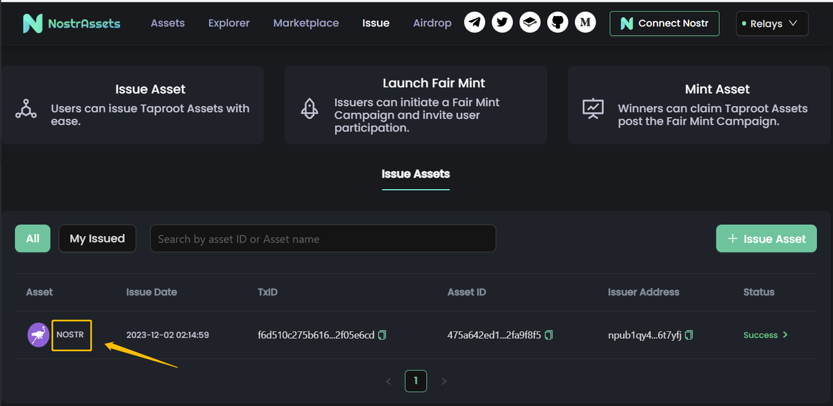The height and width of the screenshot is (406, 833).
Task: Click TxID text f6d510c275b616...2f05e6cd
Action: click(316, 335)
